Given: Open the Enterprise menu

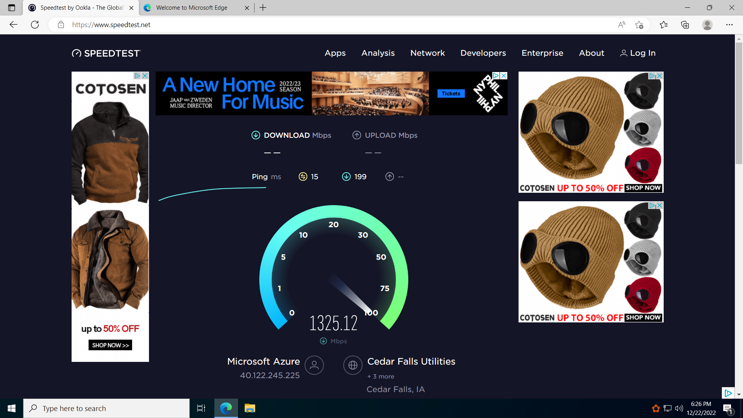Looking at the screenshot, I should click(543, 53).
